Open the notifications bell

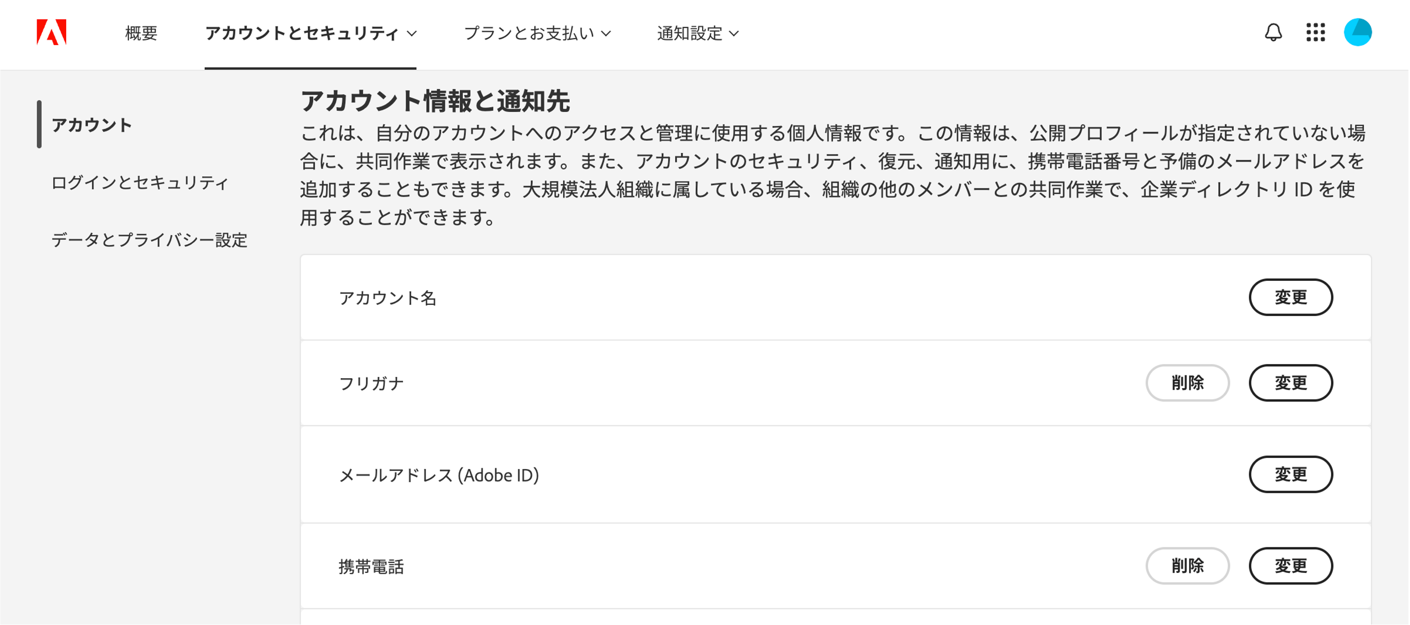[x=1273, y=33]
